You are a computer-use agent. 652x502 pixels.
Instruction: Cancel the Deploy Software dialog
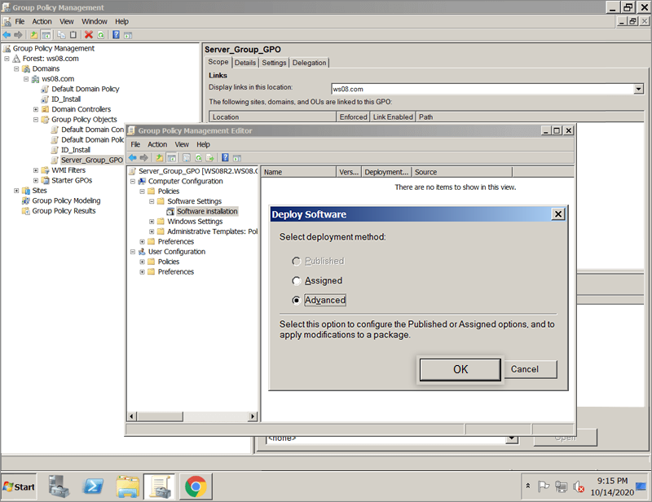524,369
